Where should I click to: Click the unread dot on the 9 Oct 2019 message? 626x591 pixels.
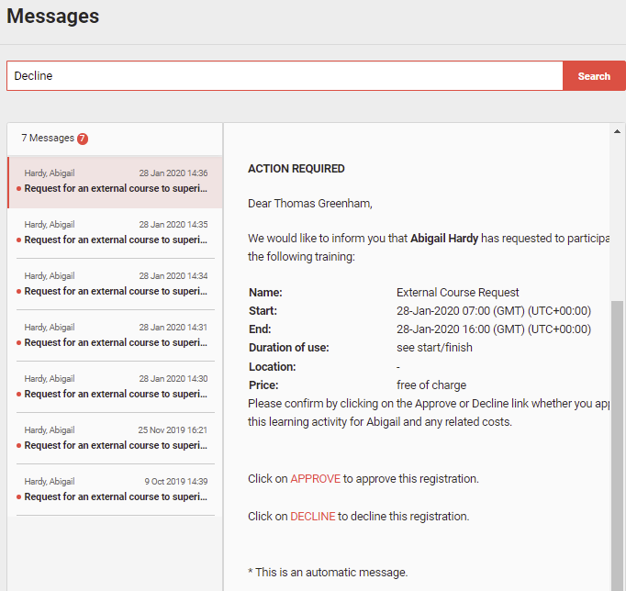[18, 497]
